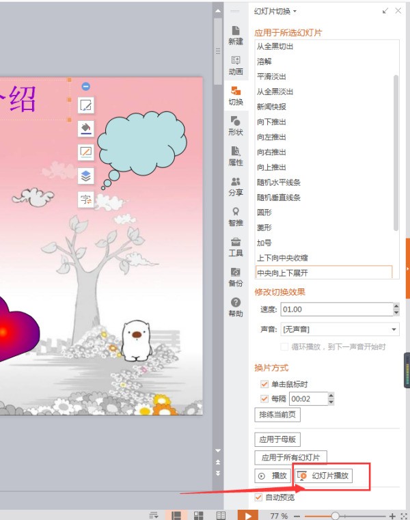Toggle the 单击鼠标时 checkbox

point(264,384)
